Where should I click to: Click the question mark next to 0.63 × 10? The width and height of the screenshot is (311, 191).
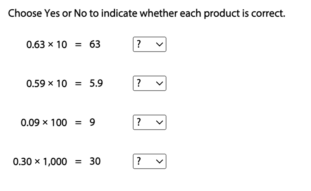(x=139, y=45)
